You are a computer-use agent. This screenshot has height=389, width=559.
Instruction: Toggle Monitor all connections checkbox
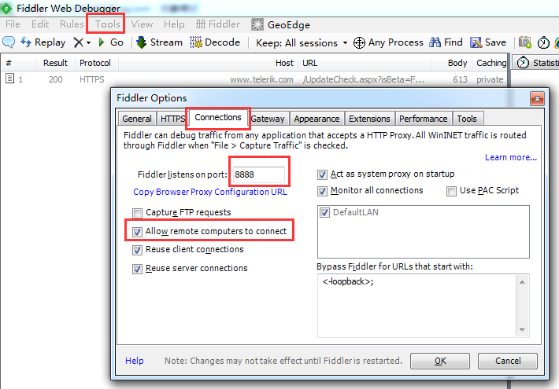(x=322, y=191)
